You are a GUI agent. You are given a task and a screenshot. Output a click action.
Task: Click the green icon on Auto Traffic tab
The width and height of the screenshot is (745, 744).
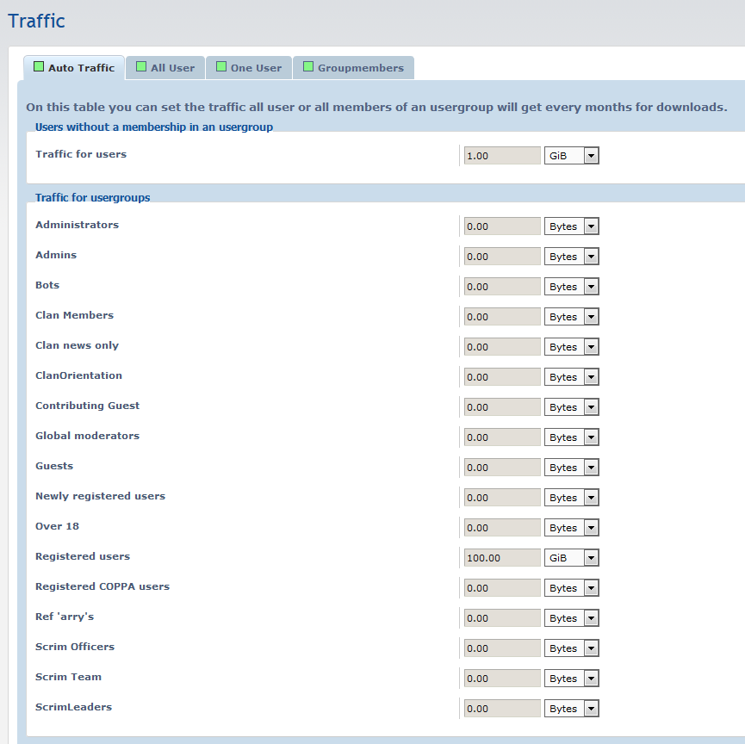(x=39, y=67)
